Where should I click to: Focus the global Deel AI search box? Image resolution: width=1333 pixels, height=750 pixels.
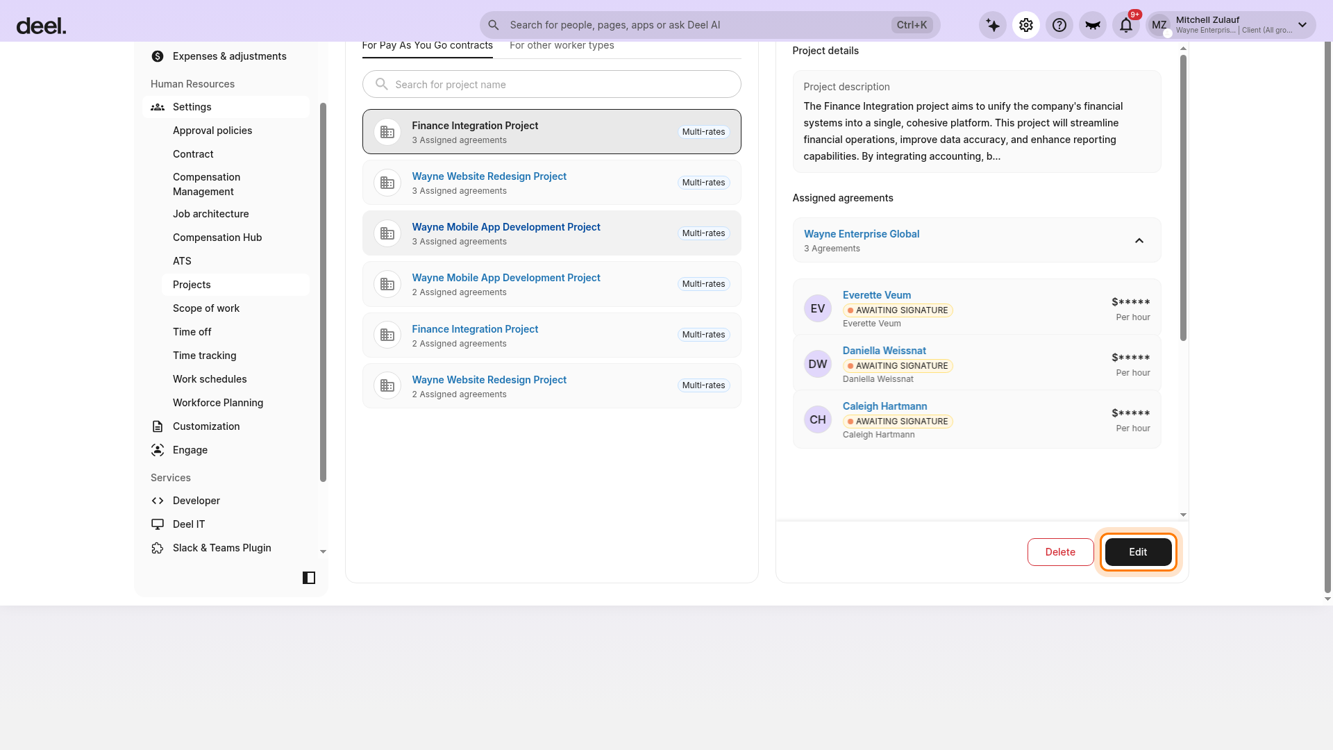tap(710, 25)
